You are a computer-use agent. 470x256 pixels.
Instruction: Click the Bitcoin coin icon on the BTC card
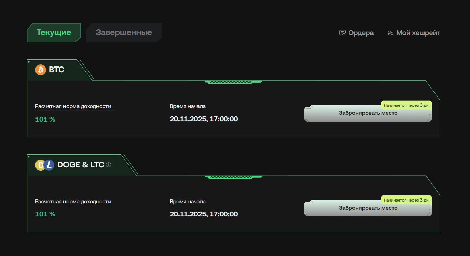(x=40, y=70)
